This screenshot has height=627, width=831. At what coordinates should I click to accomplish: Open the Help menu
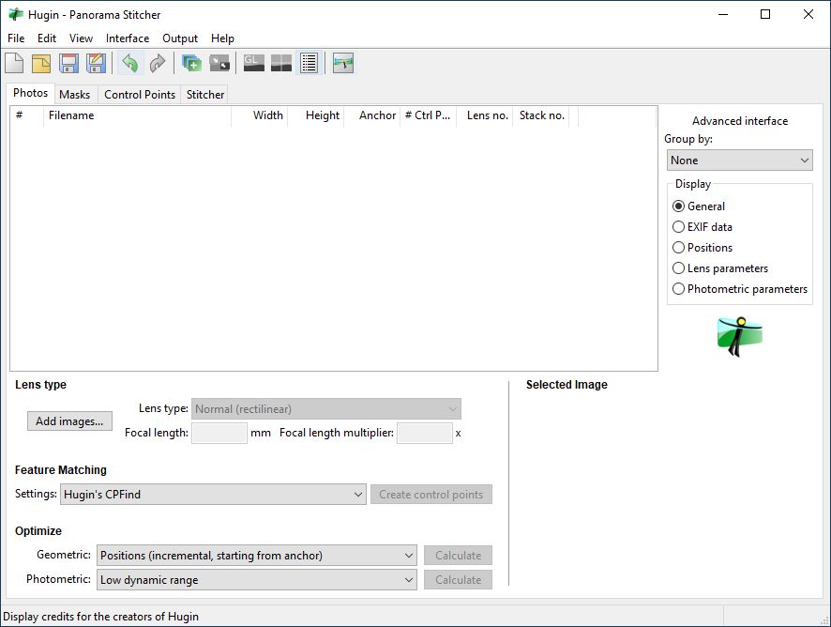point(222,38)
